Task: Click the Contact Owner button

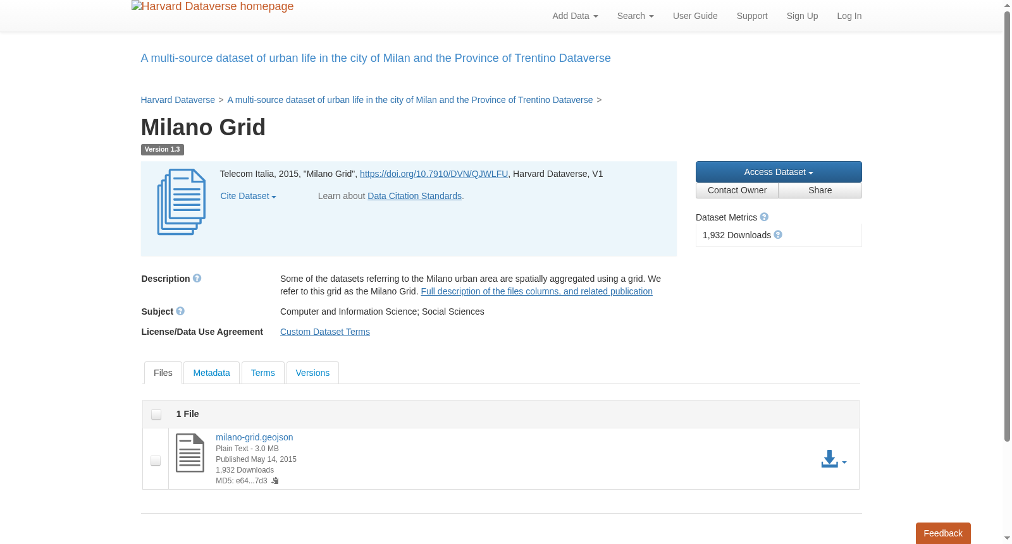Action: (x=737, y=190)
